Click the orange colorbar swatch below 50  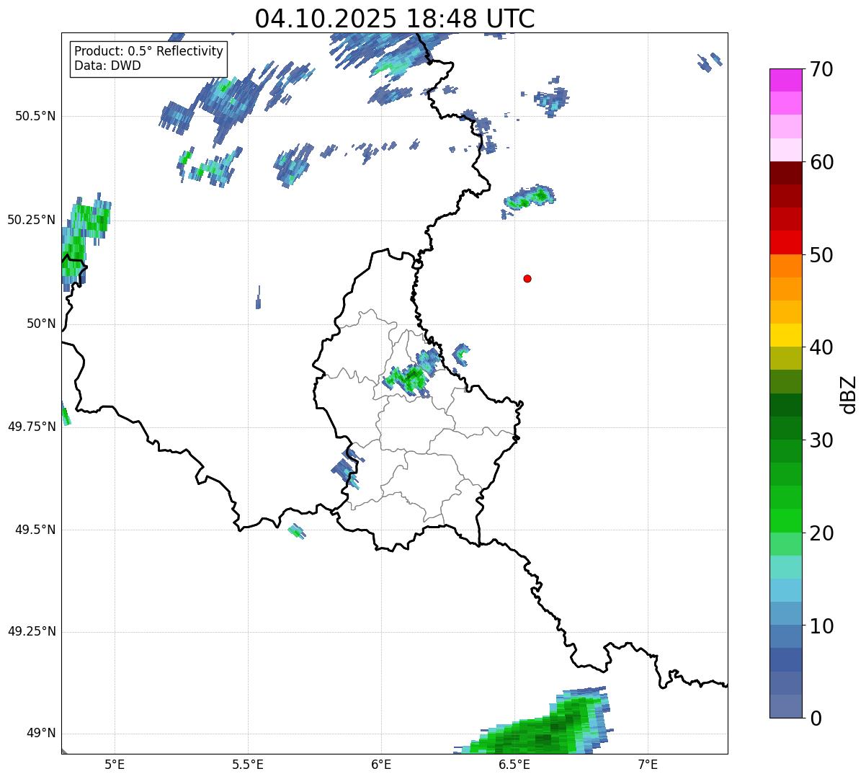tap(785, 266)
